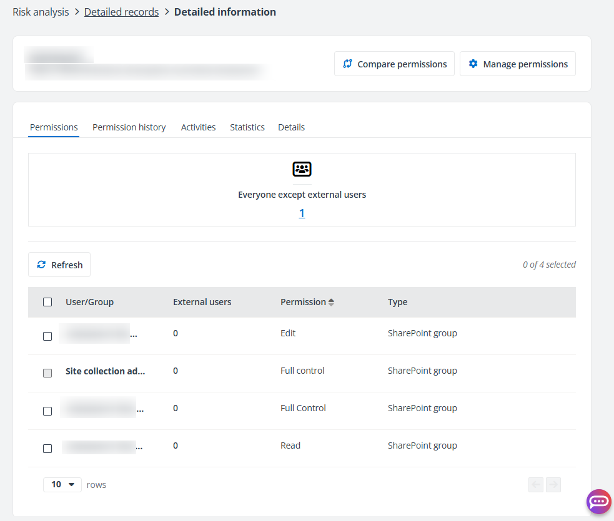Click the Refresh icon to reload permissions

[42, 265]
